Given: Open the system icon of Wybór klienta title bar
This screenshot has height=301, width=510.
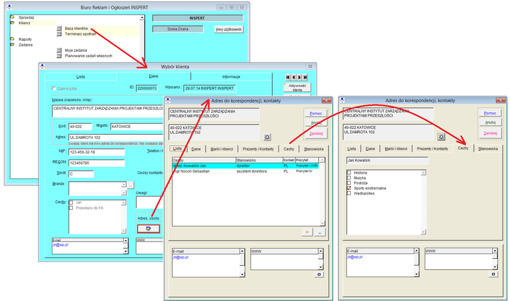Looking at the screenshot, I should click(x=42, y=66).
